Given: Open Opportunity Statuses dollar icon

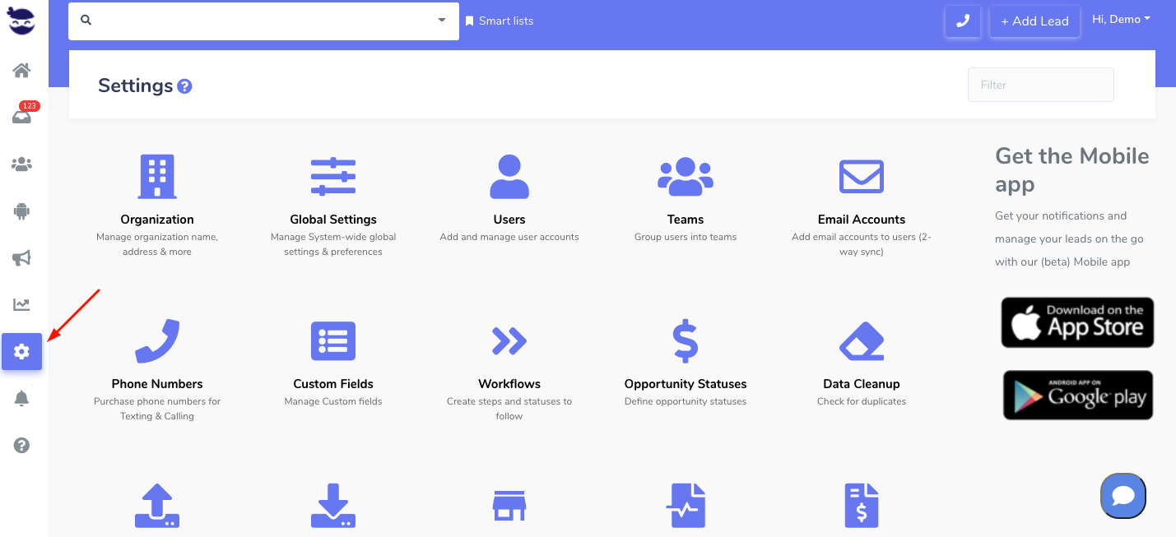Looking at the screenshot, I should pyautogui.click(x=685, y=340).
